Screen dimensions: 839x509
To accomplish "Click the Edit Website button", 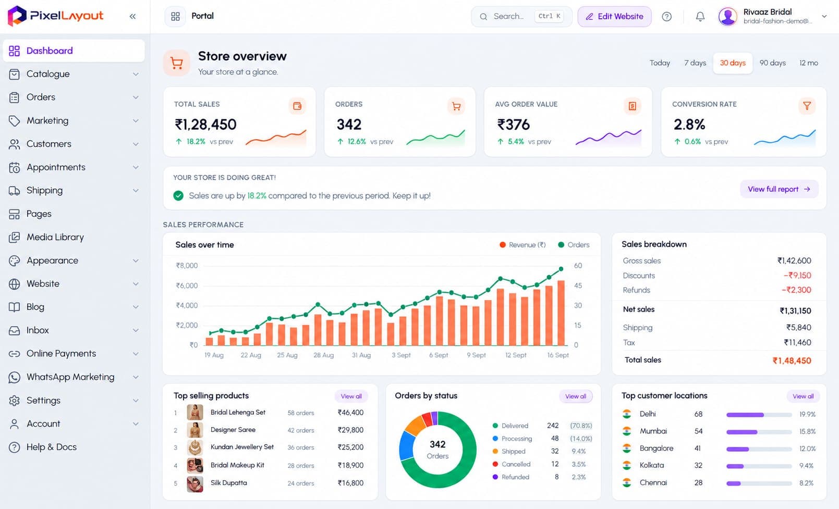I will point(614,17).
